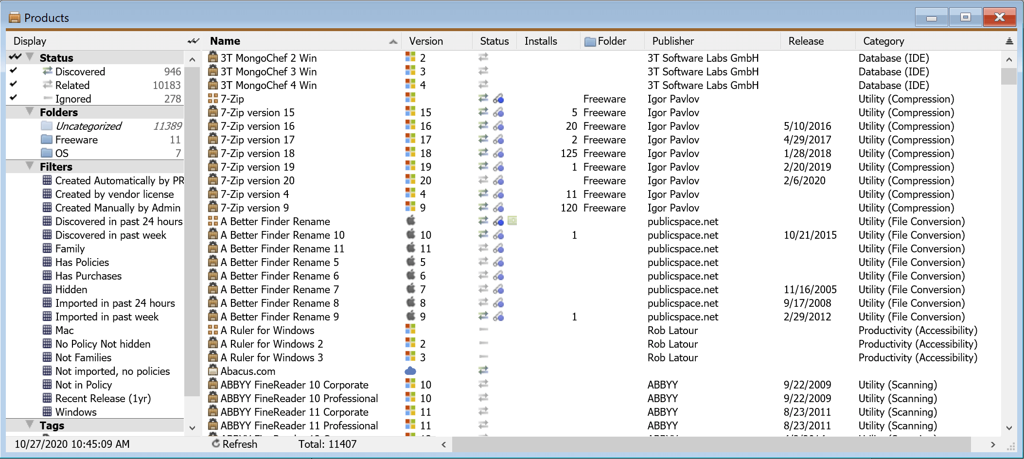
Task: Toggle the Discovered status checkmark
Action: [x=14, y=71]
